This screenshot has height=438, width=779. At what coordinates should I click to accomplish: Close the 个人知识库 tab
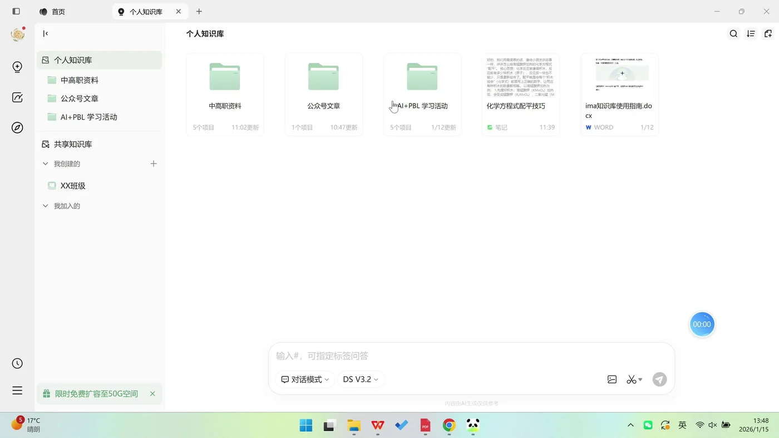(x=179, y=11)
